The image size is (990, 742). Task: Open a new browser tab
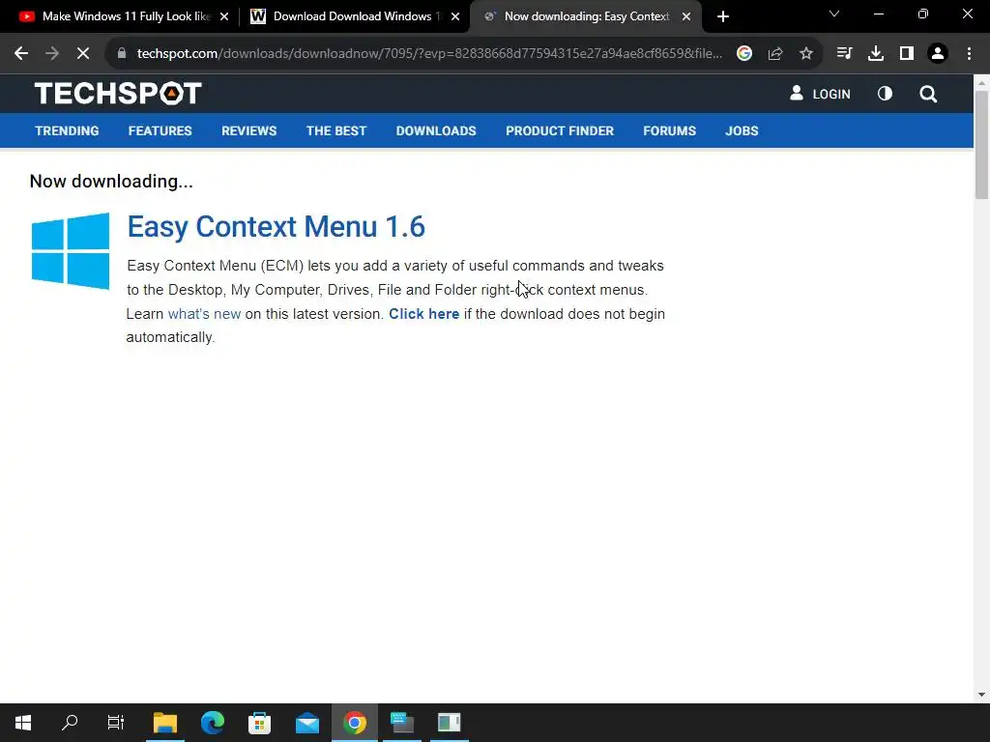click(x=723, y=16)
